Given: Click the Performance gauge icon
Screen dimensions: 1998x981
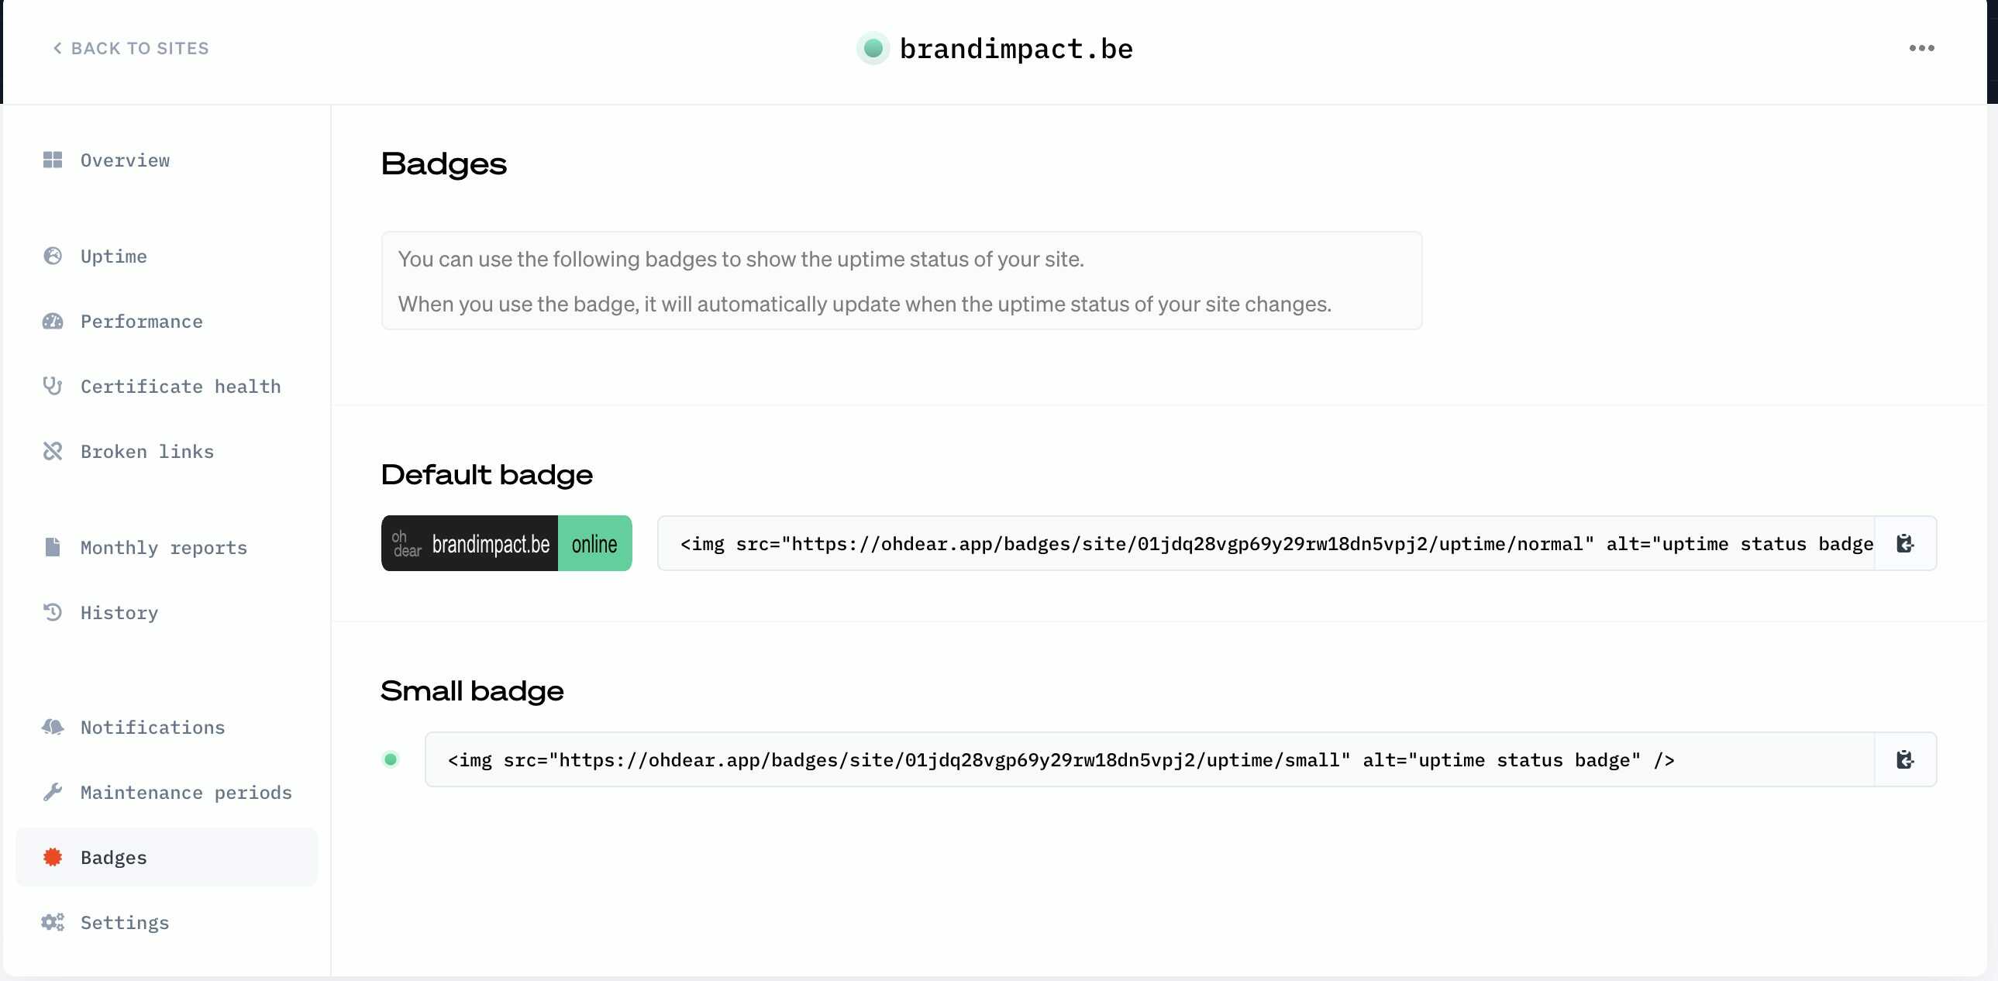Looking at the screenshot, I should click(x=53, y=322).
